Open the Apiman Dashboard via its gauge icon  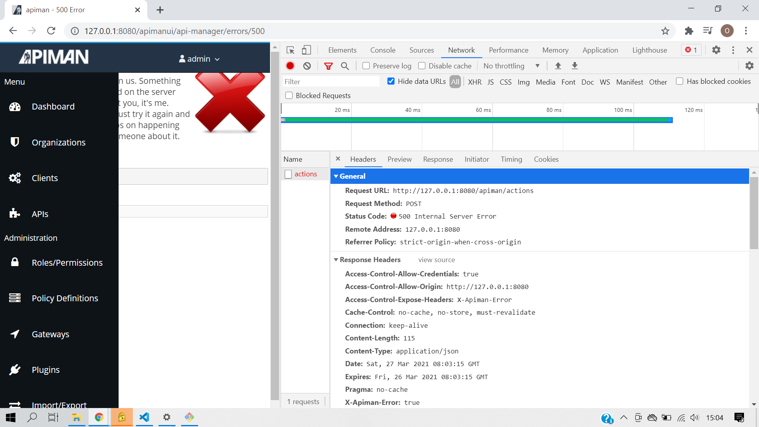(x=15, y=106)
